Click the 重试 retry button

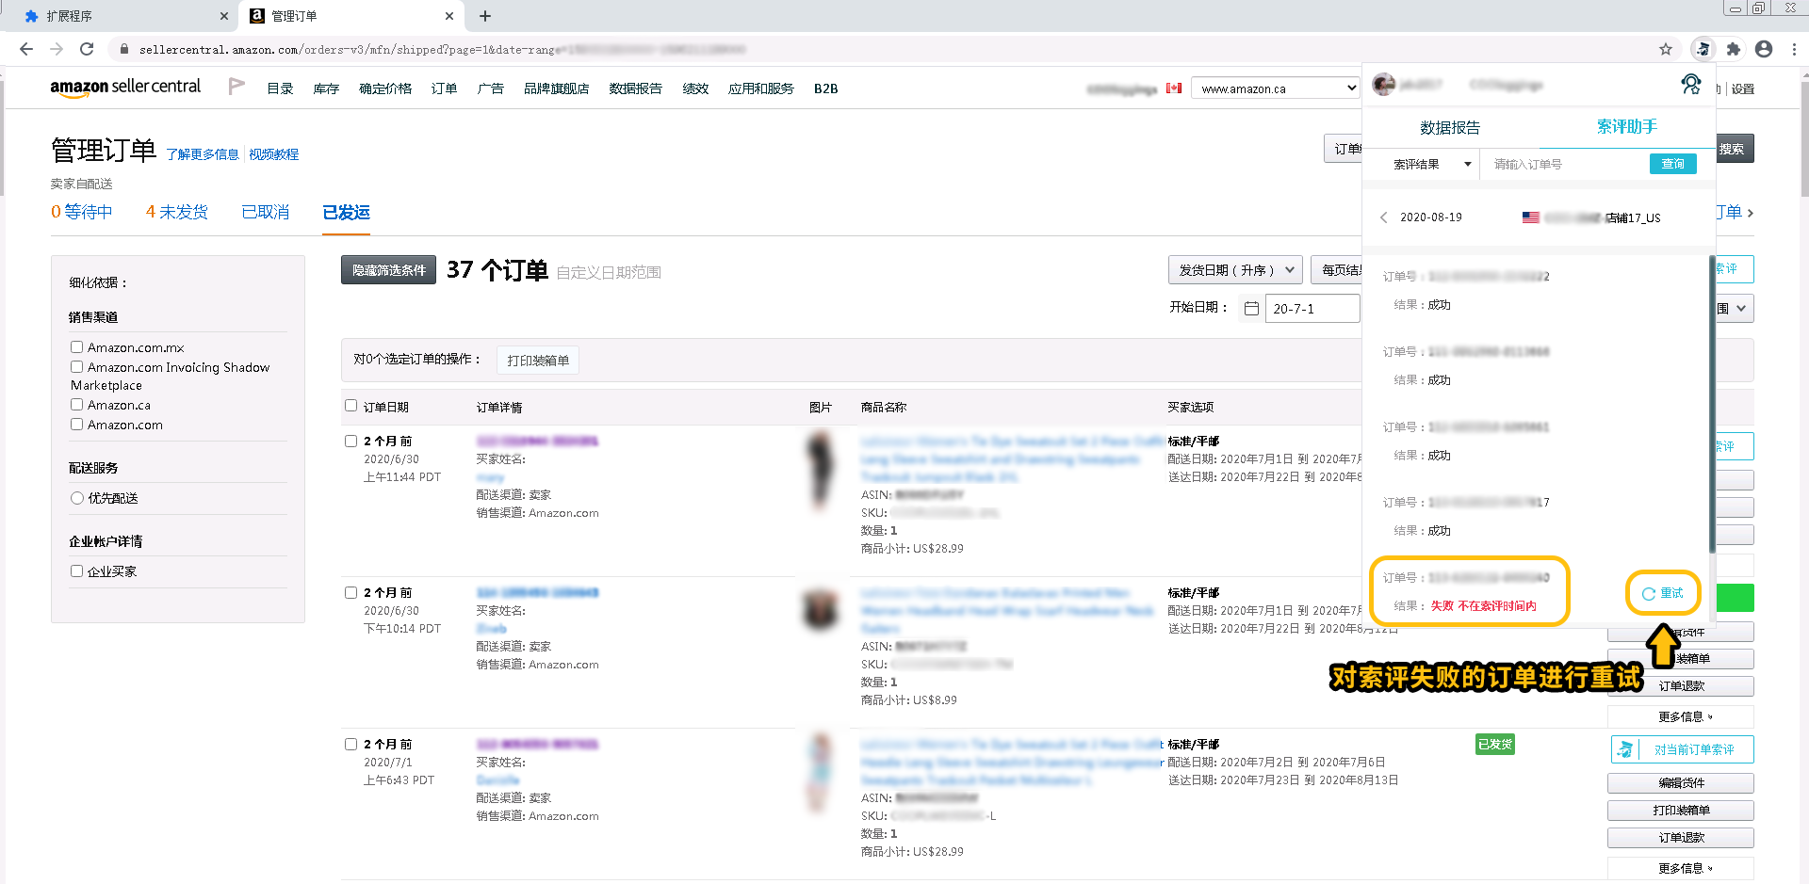tap(1663, 593)
